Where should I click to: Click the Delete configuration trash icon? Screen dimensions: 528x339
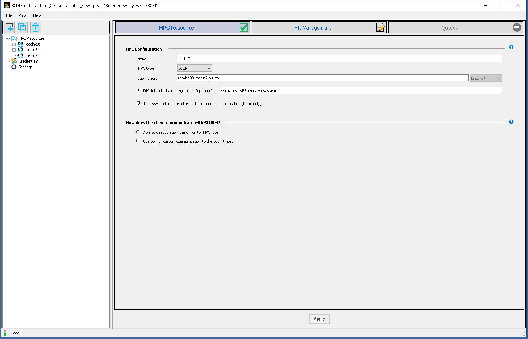click(35, 27)
